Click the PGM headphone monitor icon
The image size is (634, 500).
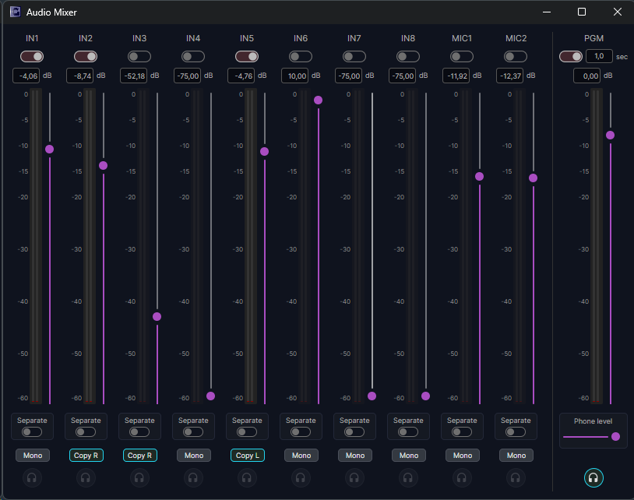593,477
